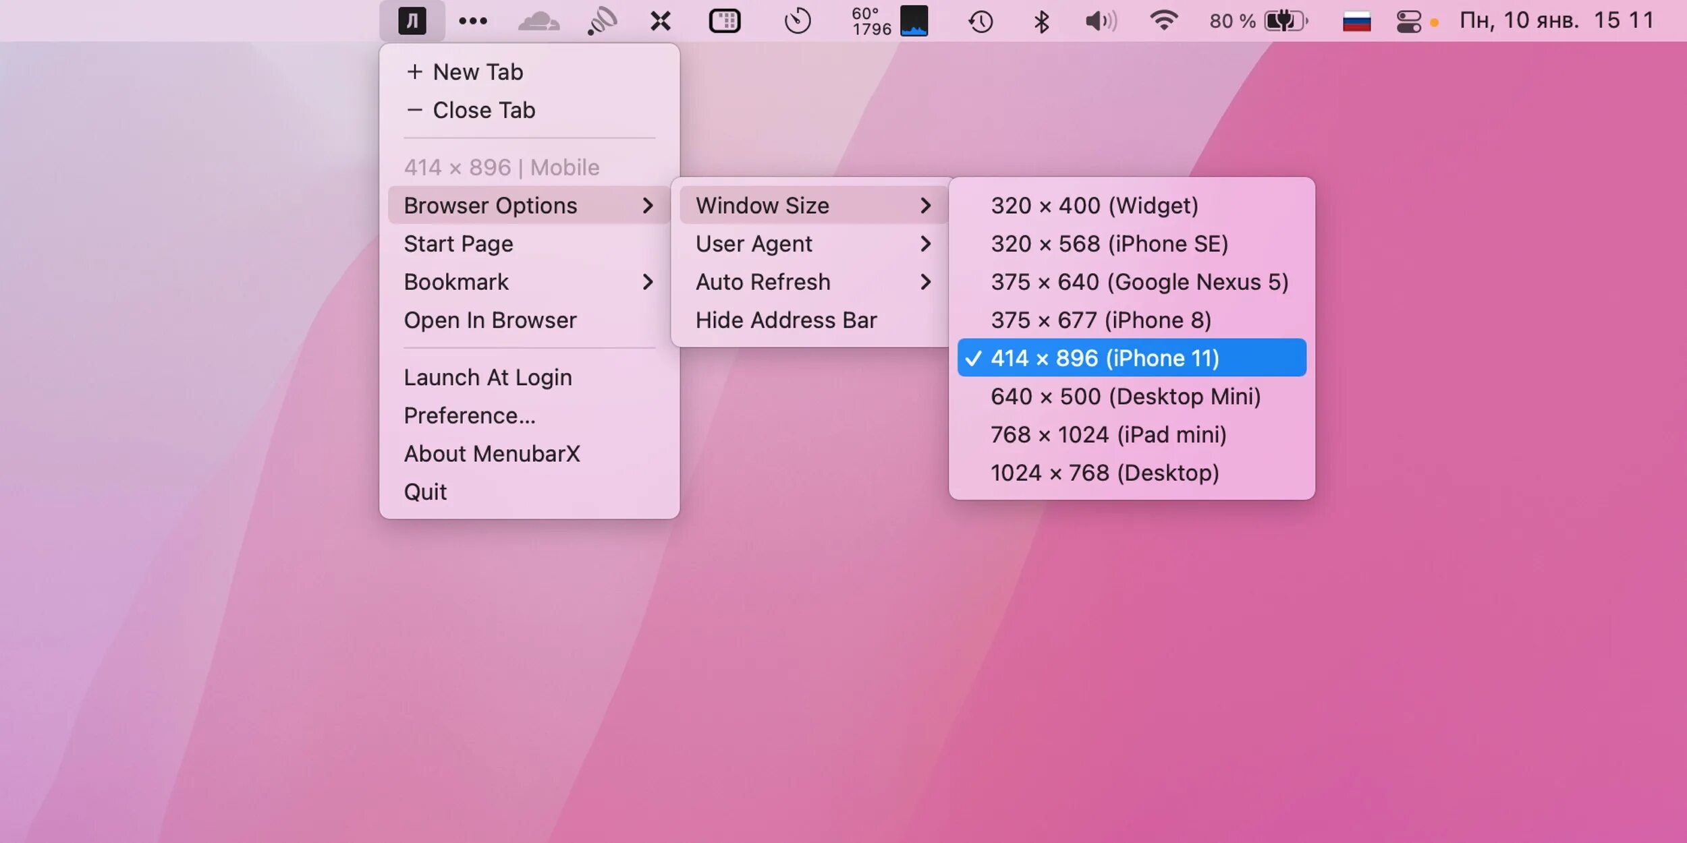The width and height of the screenshot is (1687, 843).
Task: Open the three-dots menu bar icon
Action: 472,21
